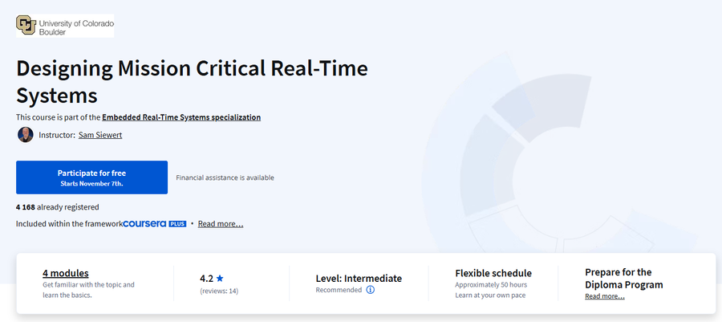Click the '4 168 already registered' text
The image size is (722, 322).
click(x=58, y=207)
